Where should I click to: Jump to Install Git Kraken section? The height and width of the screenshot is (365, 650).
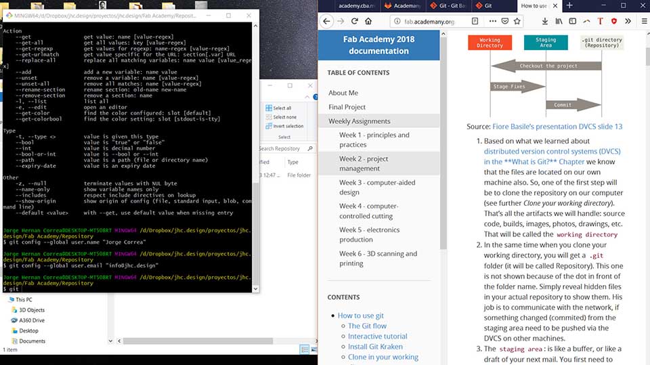375,347
